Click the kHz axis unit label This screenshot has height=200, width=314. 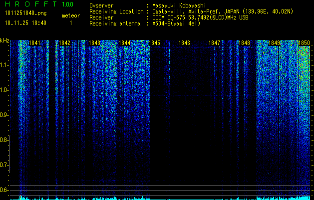[x=4, y=40]
